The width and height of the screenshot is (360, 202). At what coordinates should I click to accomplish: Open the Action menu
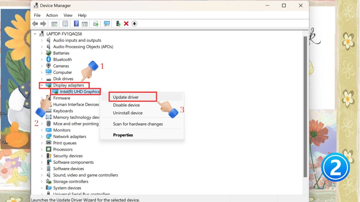coord(52,15)
